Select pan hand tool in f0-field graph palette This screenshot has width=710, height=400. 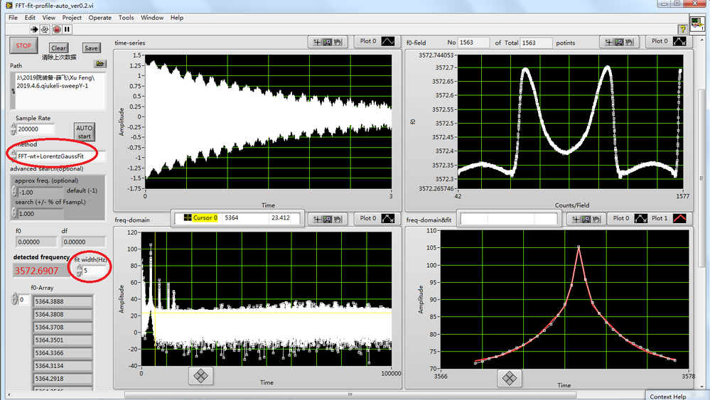[x=629, y=42]
